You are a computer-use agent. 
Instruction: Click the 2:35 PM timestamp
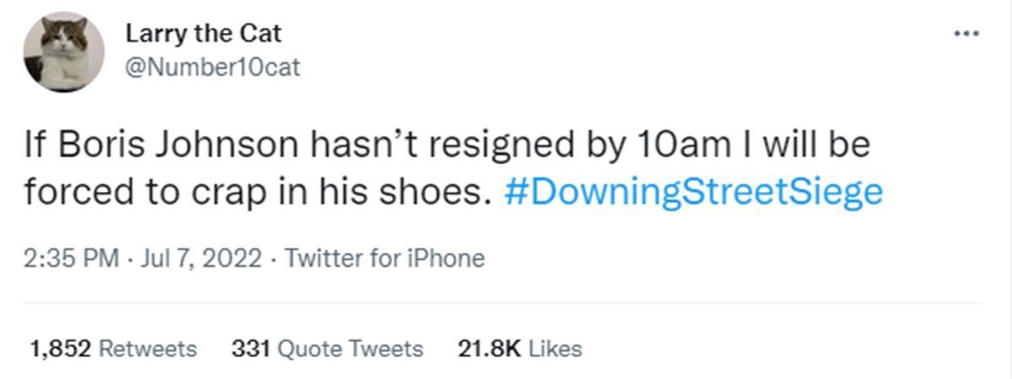(x=71, y=258)
